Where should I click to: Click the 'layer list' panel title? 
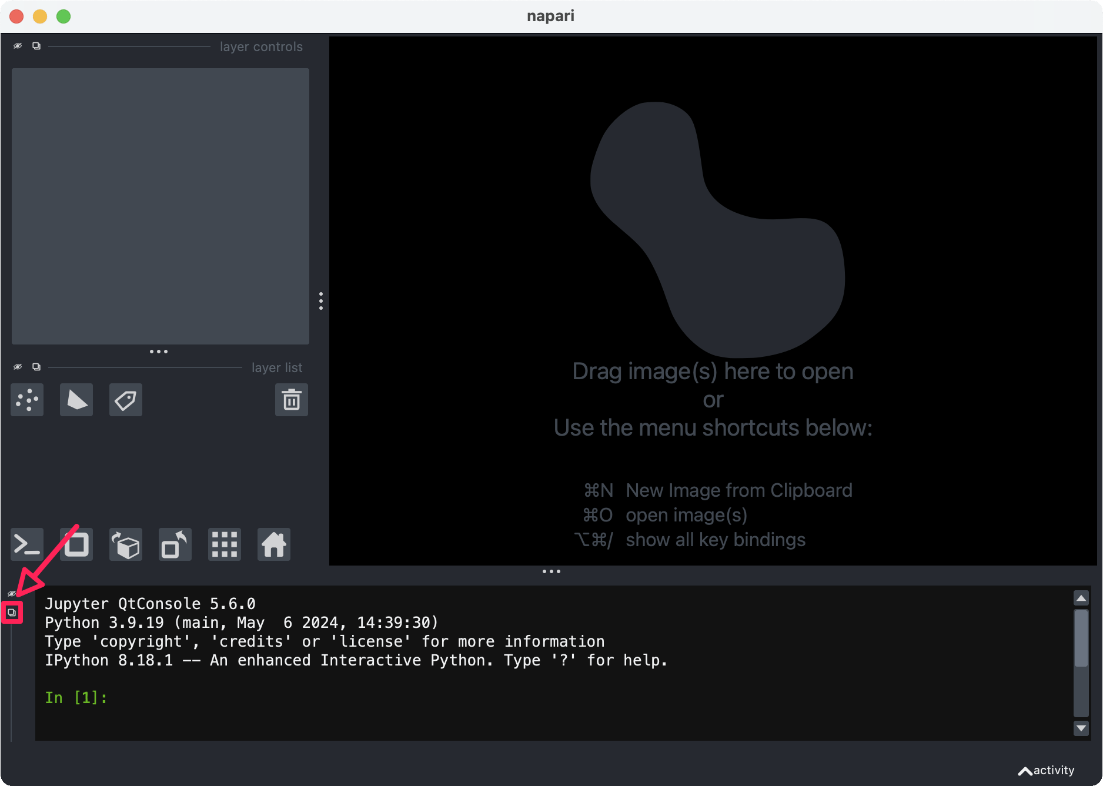[277, 367]
